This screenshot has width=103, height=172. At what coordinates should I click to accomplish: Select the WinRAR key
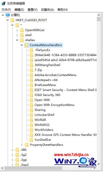click(x=40, y=120)
